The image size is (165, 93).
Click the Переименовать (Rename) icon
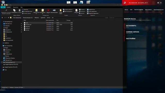pyautogui.click(x=54, y=11)
